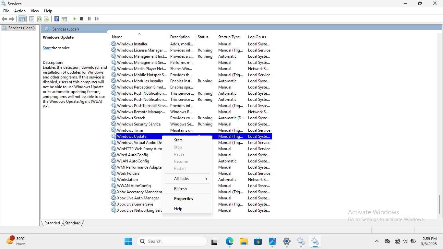This screenshot has width=443, height=249.
Task: Open the Action menu
Action: 20,11
